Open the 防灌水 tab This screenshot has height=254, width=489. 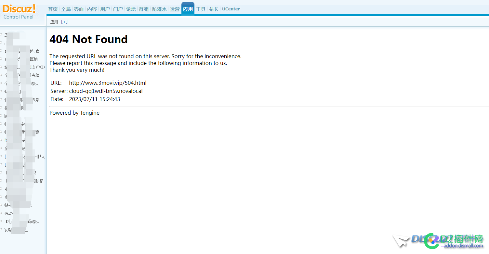(x=159, y=9)
